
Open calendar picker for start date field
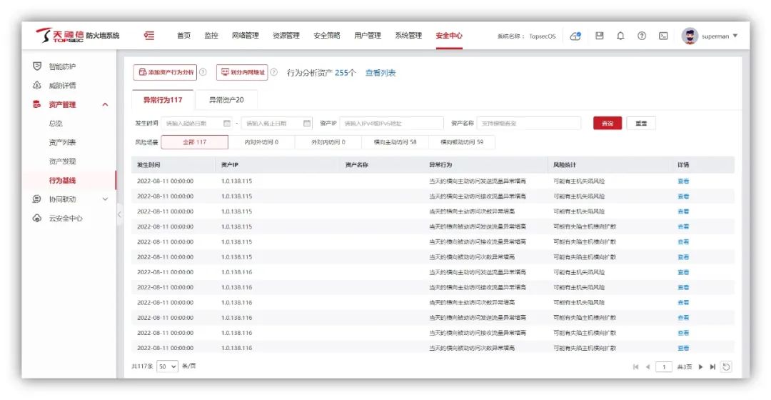pyautogui.click(x=227, y=123)
